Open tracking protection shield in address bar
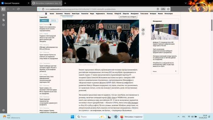The width and height of the screenshot is (213, 120). pos(39,9)
